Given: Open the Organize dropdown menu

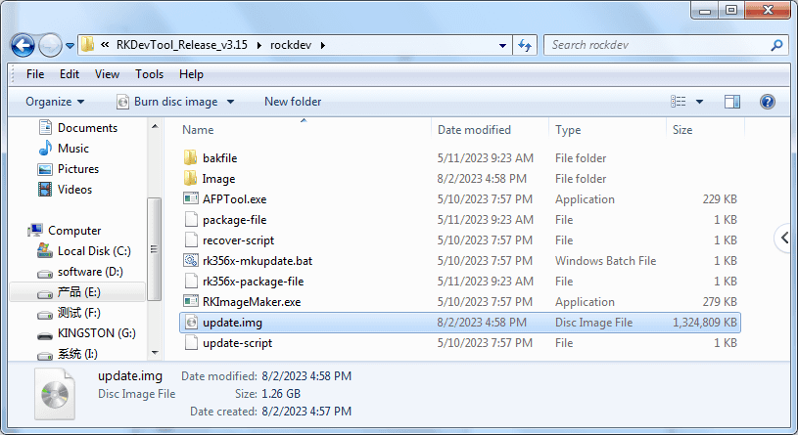Looking at the screenshot, I should pos(55,102).
